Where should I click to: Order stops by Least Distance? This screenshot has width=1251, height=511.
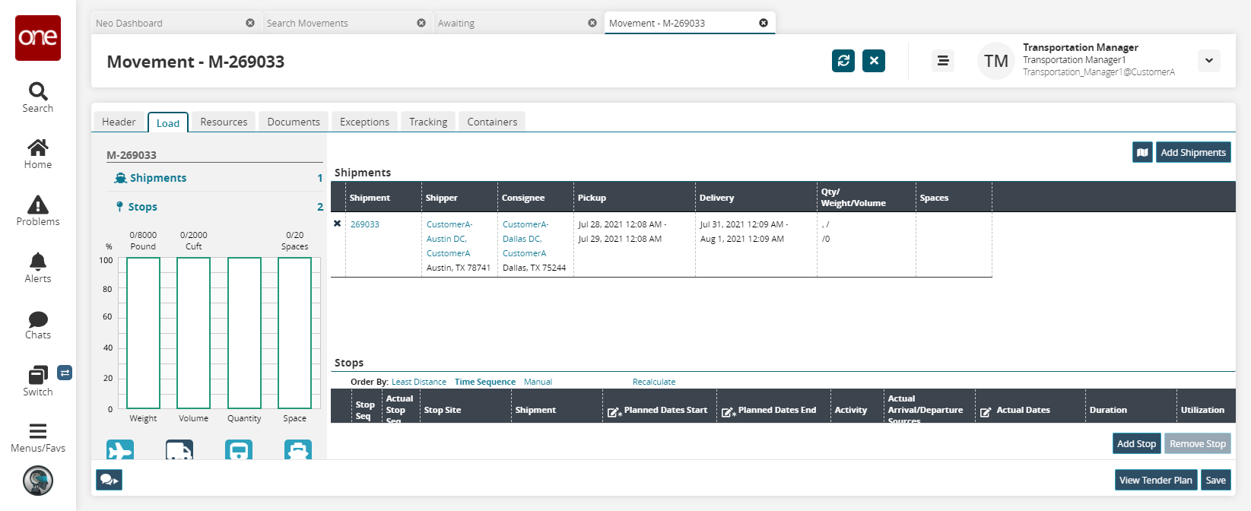click(418, 382)
